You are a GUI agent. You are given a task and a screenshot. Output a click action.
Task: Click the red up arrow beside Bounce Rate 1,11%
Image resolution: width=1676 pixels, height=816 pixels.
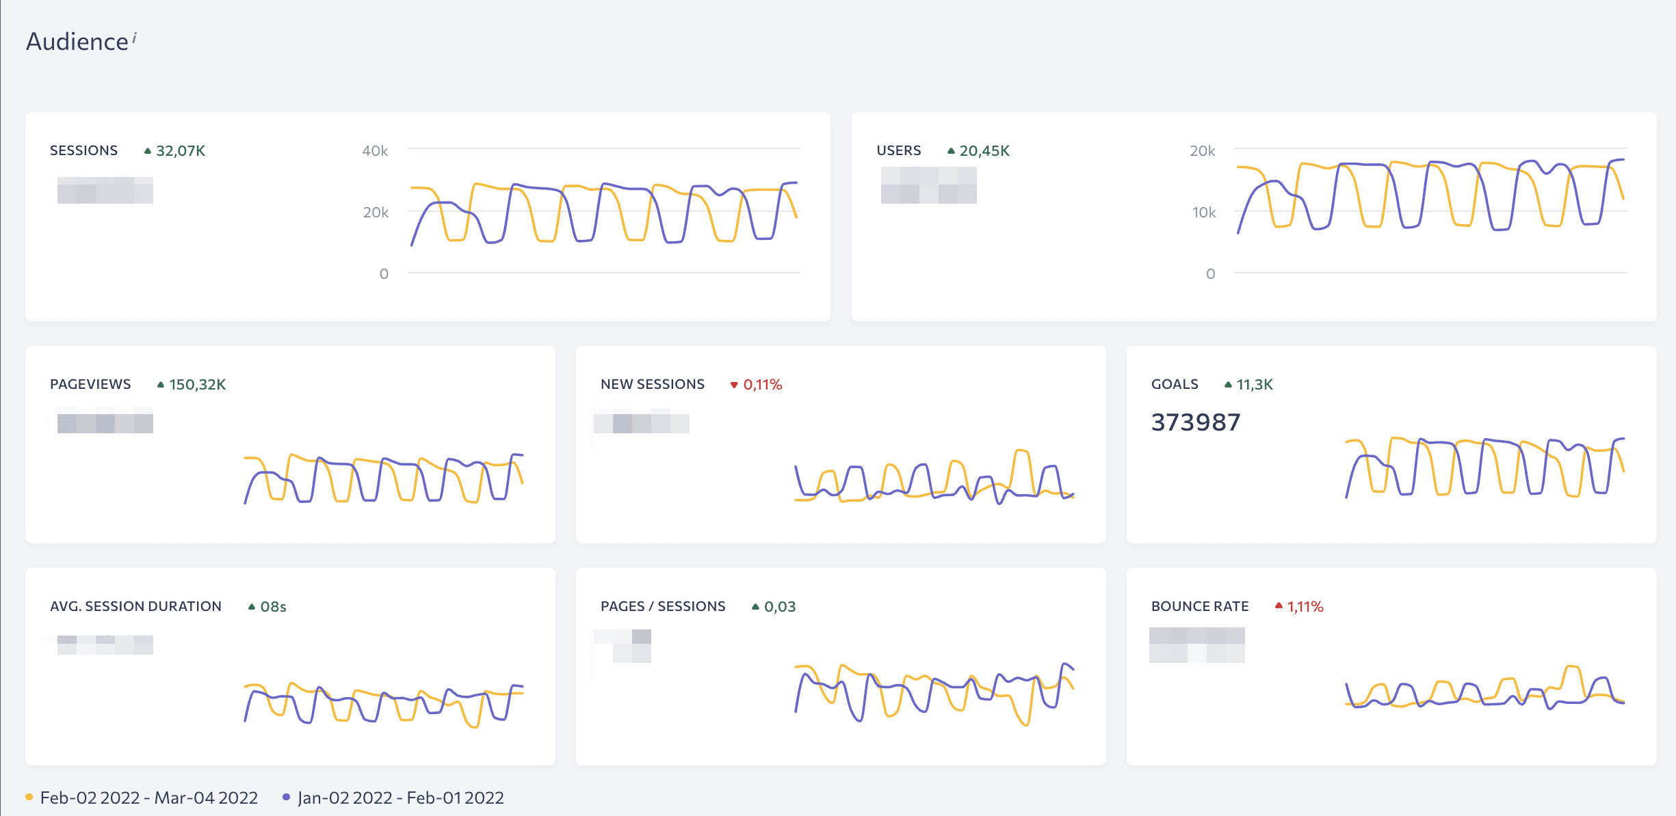[x=1279, y=606]
